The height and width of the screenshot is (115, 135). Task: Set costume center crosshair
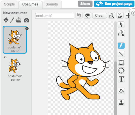tap(127, 15)
